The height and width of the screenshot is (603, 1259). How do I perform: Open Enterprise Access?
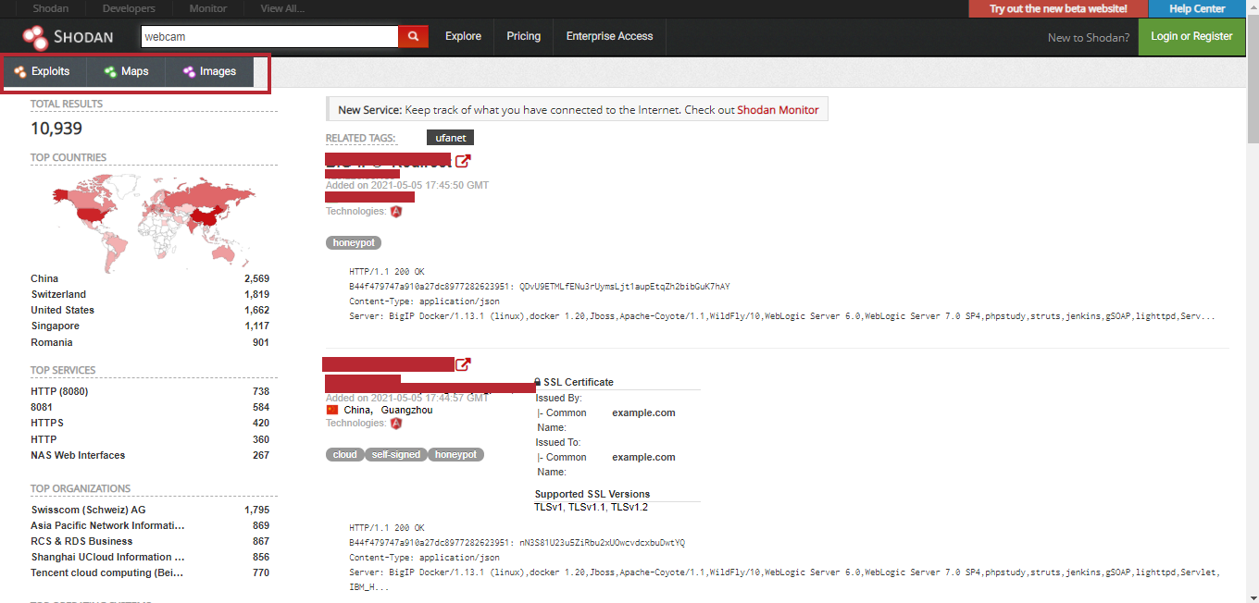pyautogui.click(x=610, y=36)
